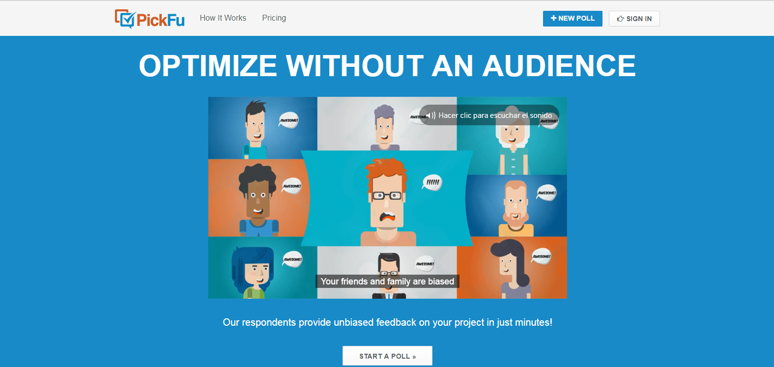Click the 'Optimize Without an Audience' headline
This screenshot has height=367, width=774.
387,65
